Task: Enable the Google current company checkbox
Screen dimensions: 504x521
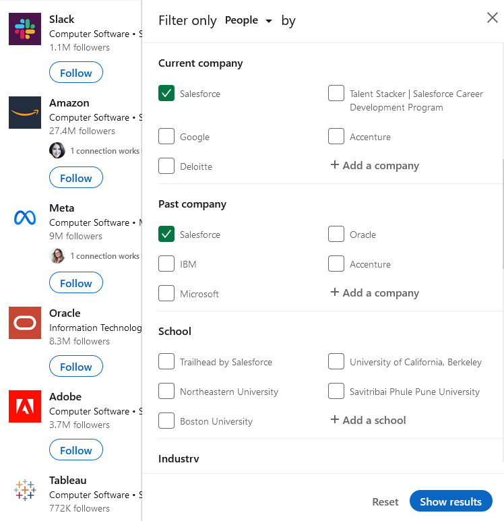Action: click(166, 137)
